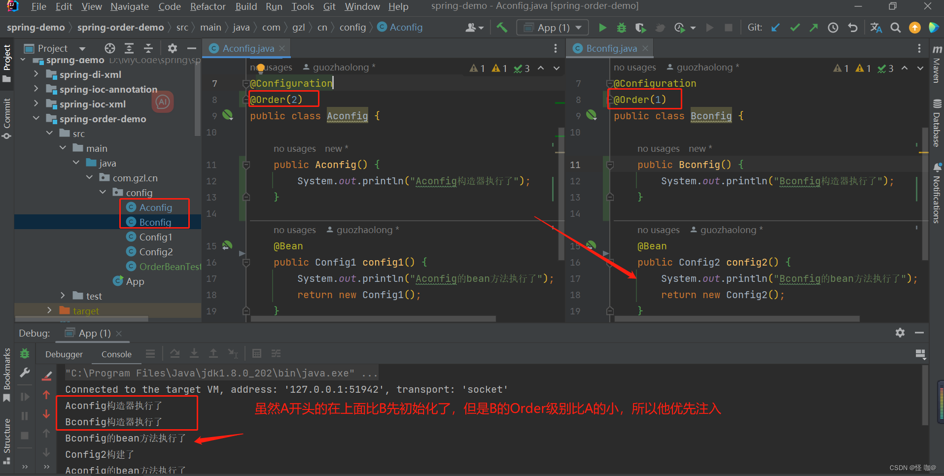The image size is (944, 476).
Task: Run App (1) with green play icon
Action: 602,28
